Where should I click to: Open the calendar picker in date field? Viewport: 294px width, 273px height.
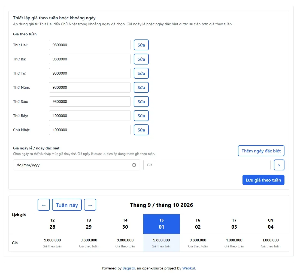tap(134, 165)
